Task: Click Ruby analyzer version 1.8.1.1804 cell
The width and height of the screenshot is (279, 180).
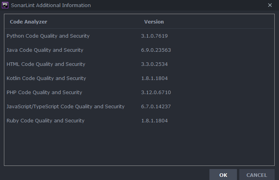Action: coord(154,121)
